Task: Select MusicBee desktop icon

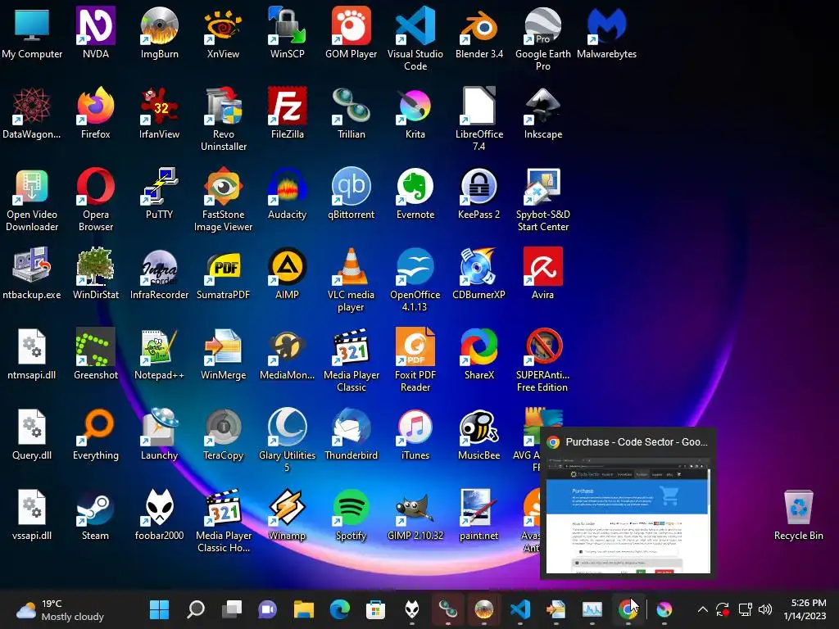Action: [478, 434]
